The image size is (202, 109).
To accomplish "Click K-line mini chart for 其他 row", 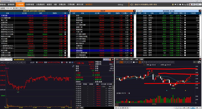I will 74,16.
